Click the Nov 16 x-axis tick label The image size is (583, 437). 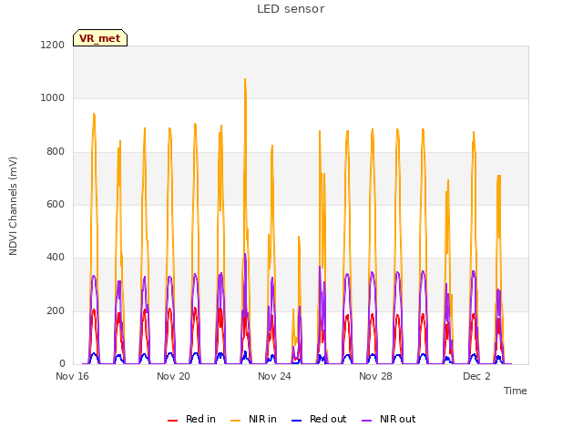72,376
